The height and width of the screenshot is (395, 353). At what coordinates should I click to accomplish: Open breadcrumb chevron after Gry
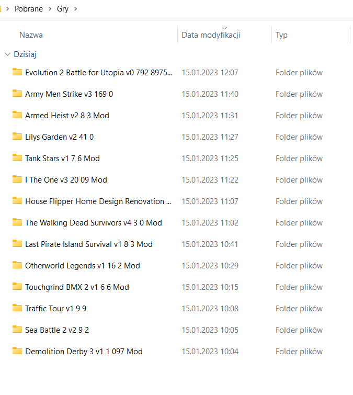[75, 9]
